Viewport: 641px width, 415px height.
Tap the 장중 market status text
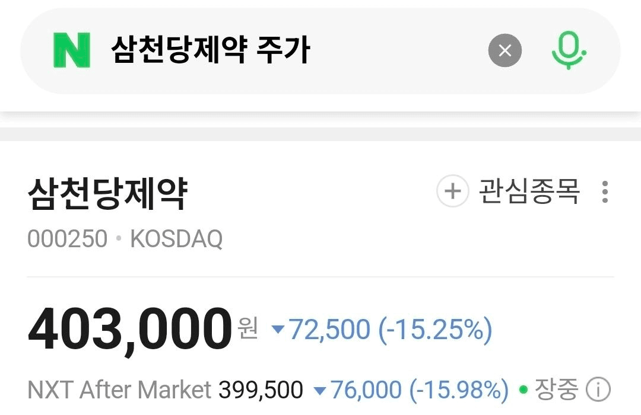tap(556, 390)
